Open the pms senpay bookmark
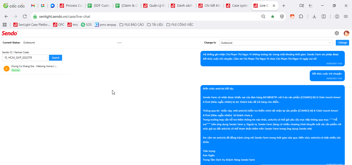The width and height of the screenshot is (352, 165). (106, 25)
